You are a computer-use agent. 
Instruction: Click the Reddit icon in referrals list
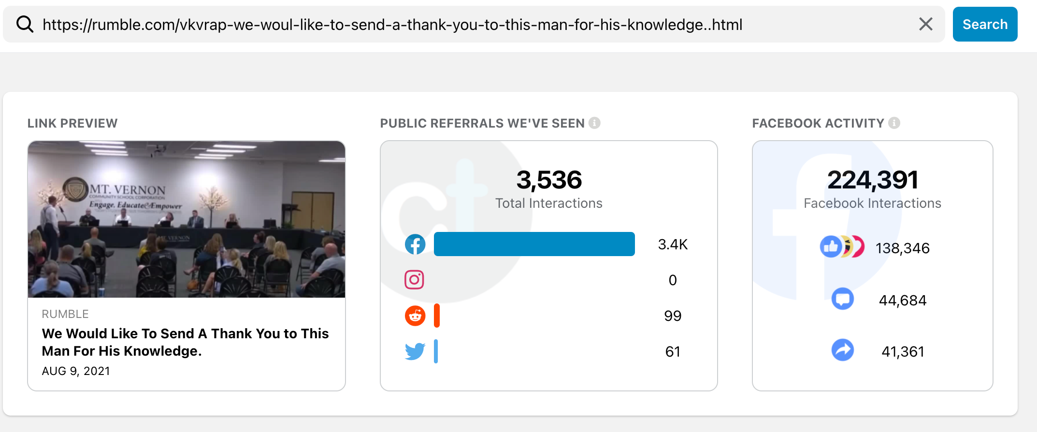click(415, 316)
